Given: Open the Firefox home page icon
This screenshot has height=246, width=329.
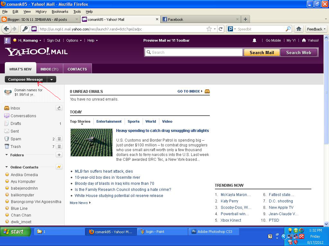Looking at the screenshot, I should (299, 29).
